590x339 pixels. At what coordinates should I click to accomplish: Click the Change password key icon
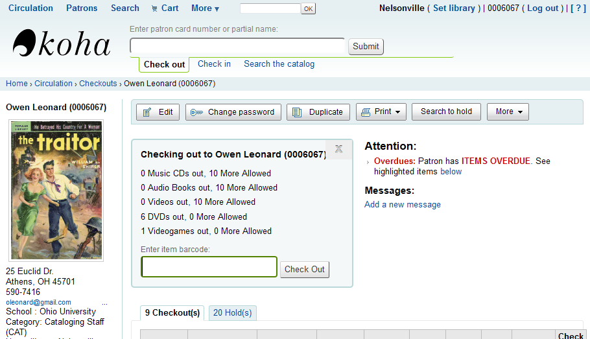pyautogui.click(x=196, y=112)
